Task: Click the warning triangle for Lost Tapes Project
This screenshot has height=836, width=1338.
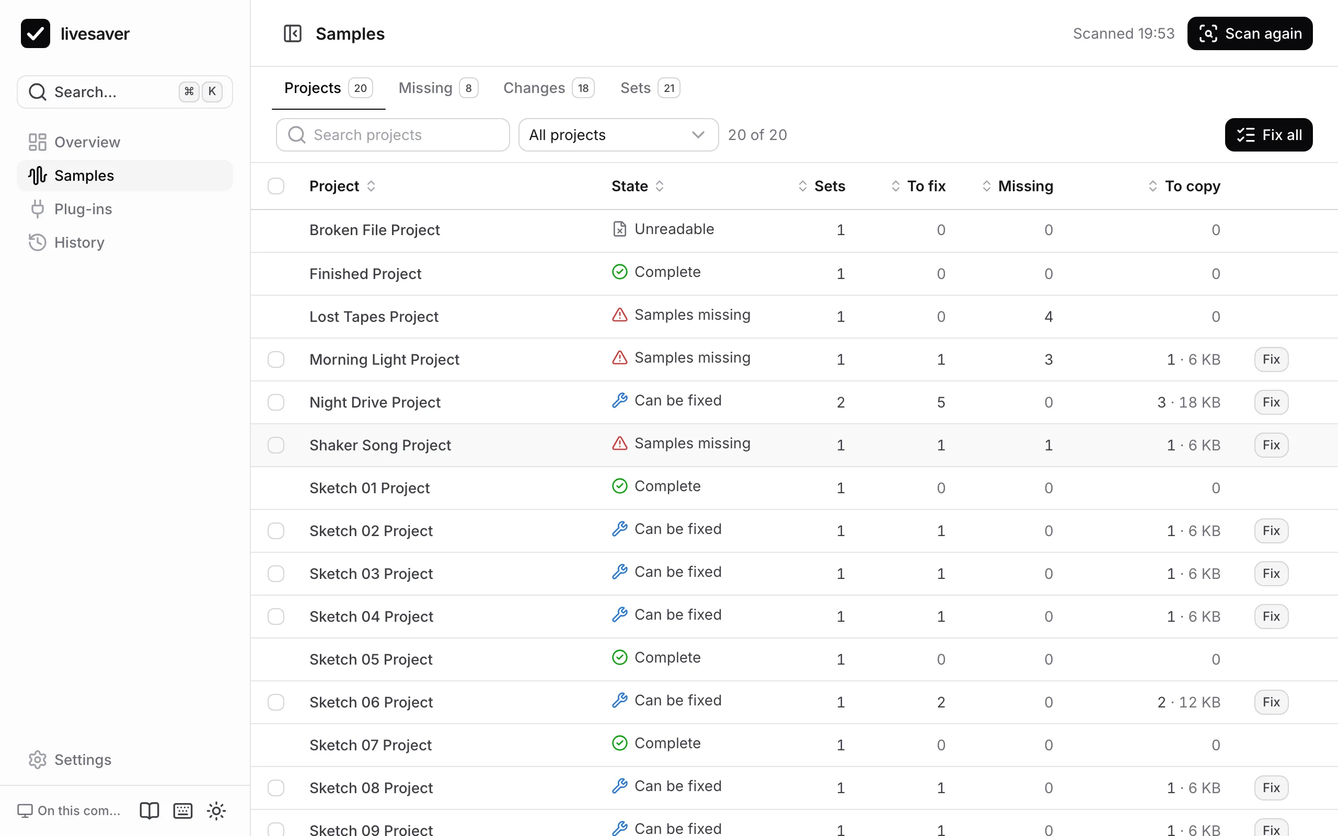Action: [x=620, y=315]
